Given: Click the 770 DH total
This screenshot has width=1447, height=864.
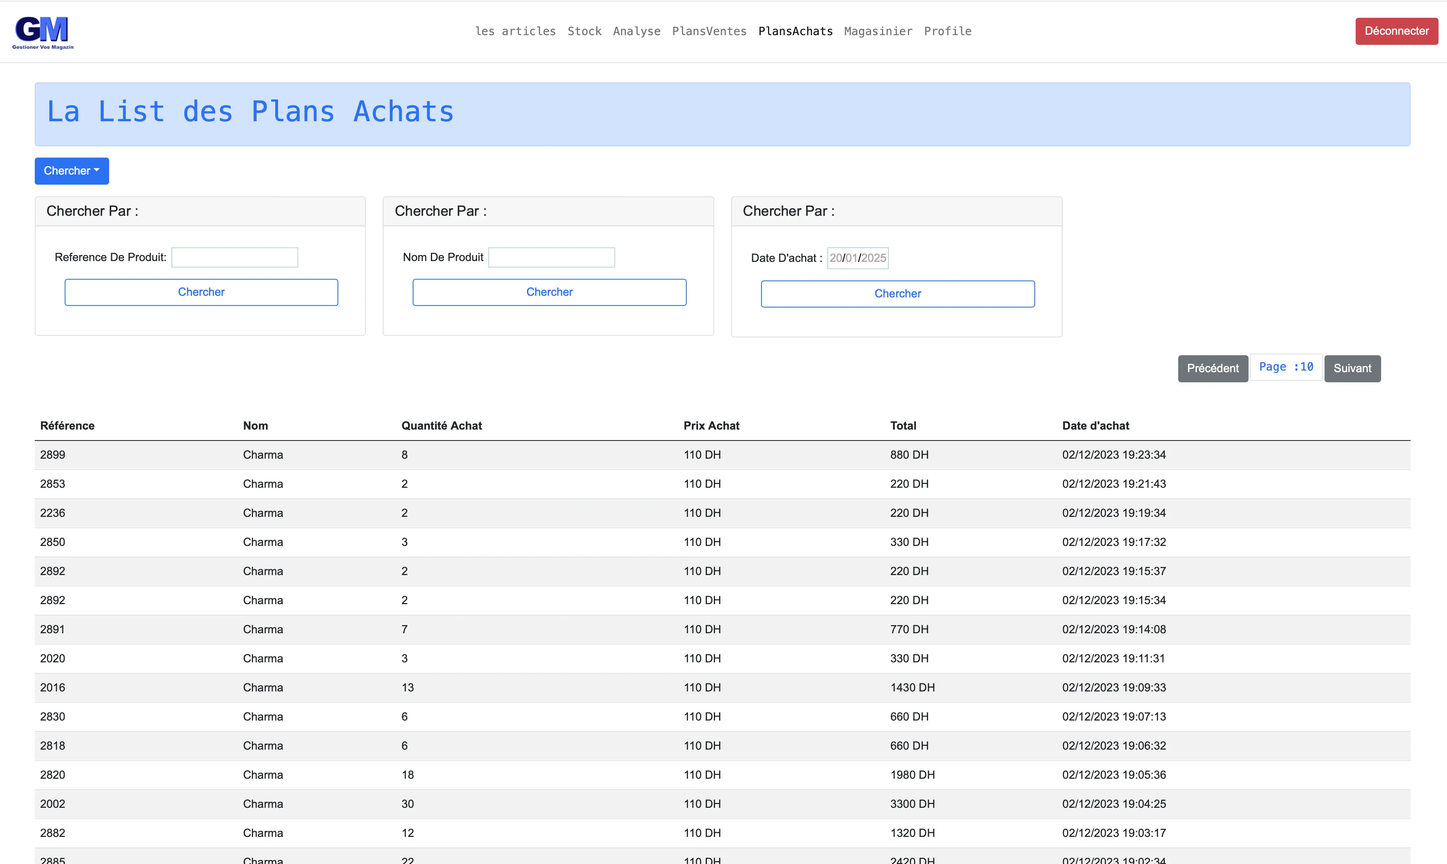Looking at the screenshot, I should pyautogui.click(x=909, y=629).
